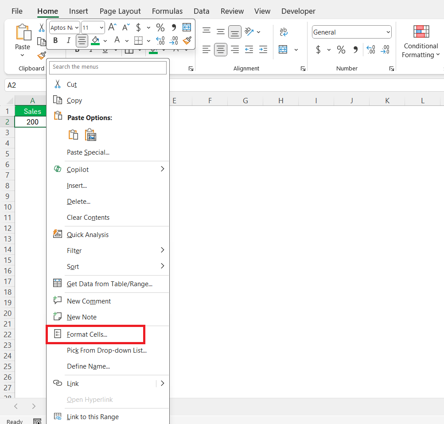Select Define Name... in the context menu
Screen dimensions: 444x424
(108, 366)
